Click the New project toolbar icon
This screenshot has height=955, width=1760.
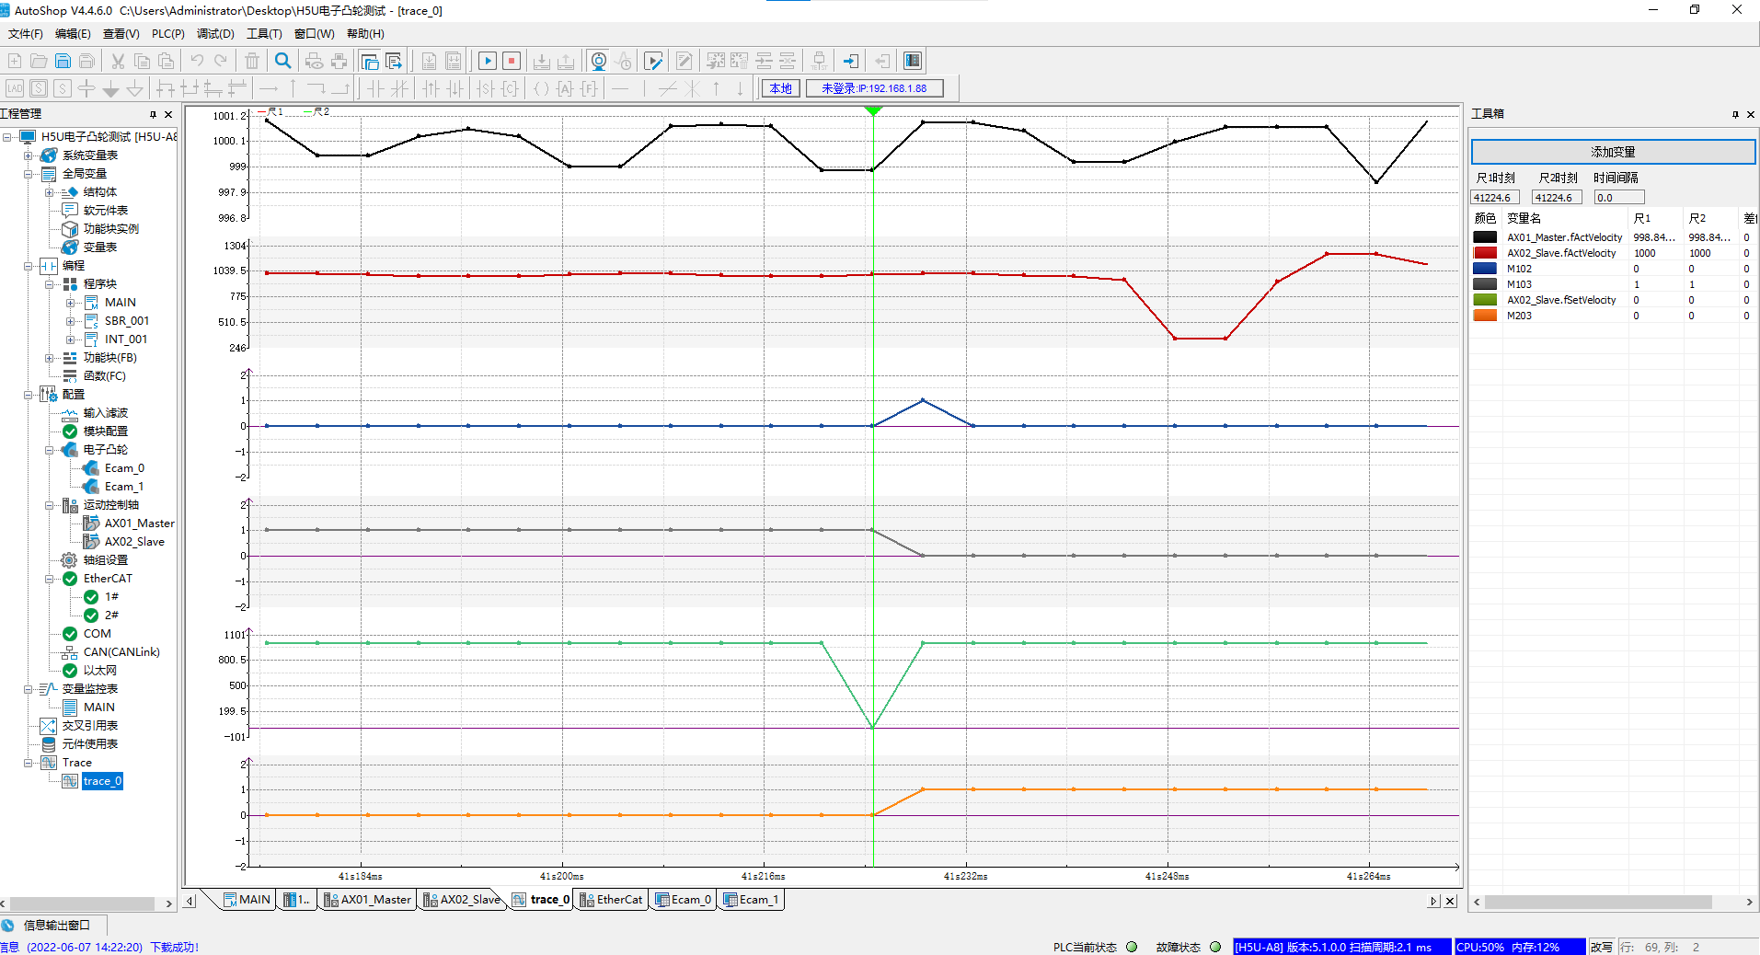pyautogui.click(x=15, y=61)
